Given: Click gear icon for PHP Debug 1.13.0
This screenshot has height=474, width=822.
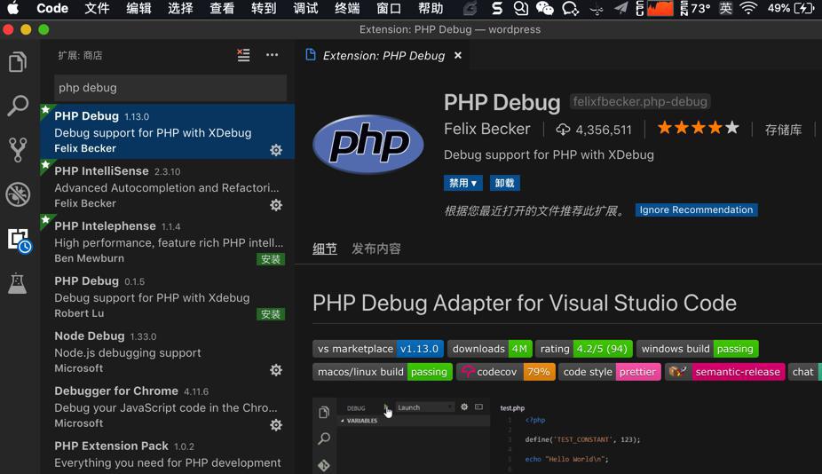Looking at the screenshot, I should (x=276, y=150).
